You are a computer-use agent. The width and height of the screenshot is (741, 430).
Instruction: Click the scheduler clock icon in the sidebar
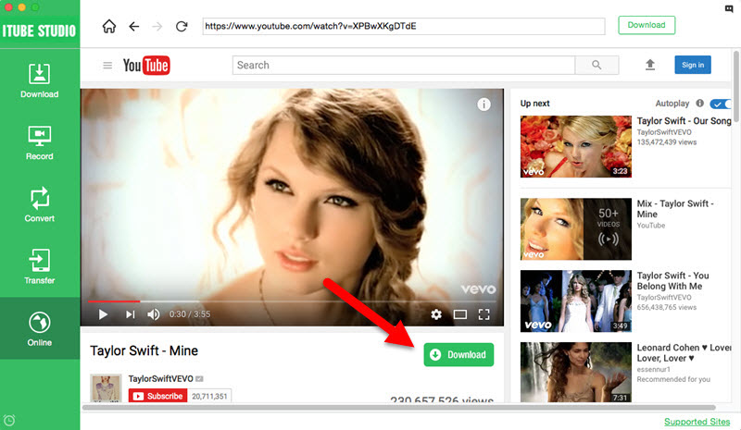tap(9, 420)
